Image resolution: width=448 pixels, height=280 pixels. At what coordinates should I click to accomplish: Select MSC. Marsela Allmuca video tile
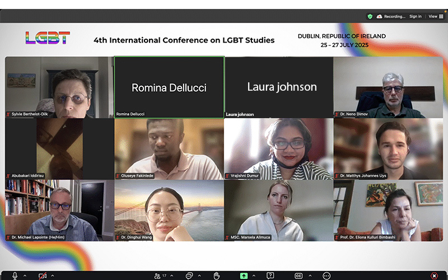279,211
